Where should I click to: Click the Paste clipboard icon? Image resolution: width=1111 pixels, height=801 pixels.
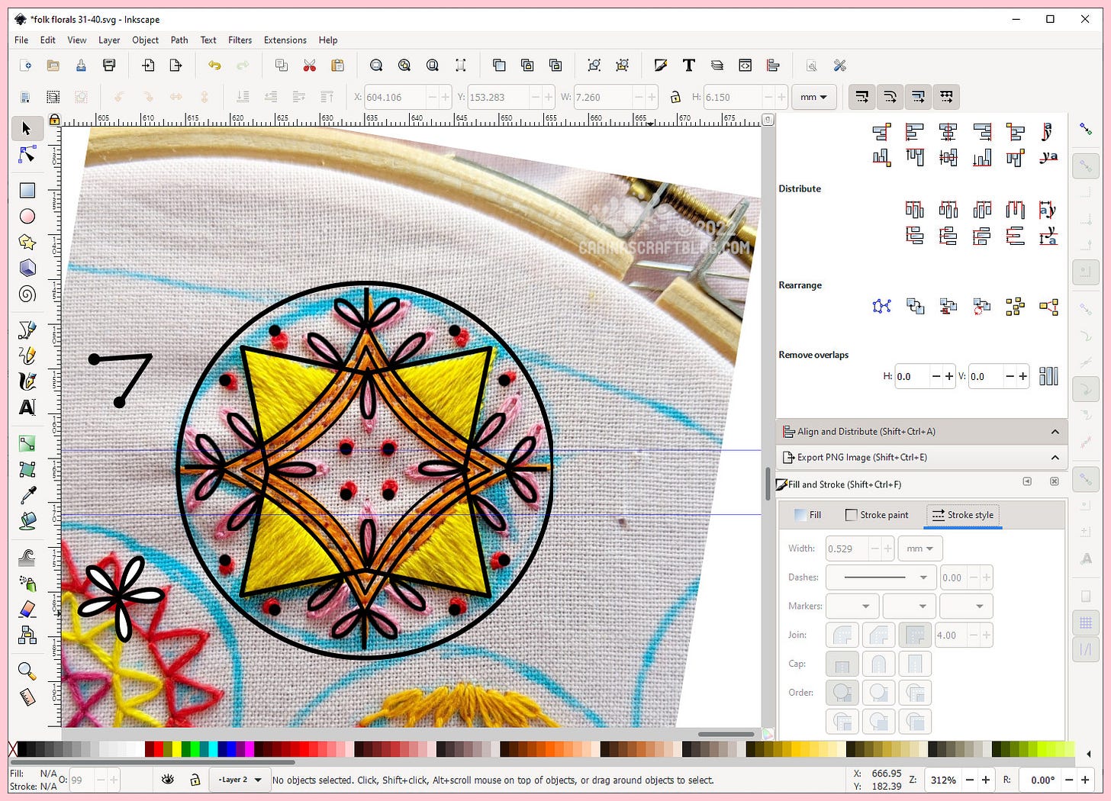337,66
